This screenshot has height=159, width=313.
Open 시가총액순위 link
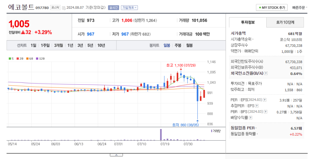pos(241,39)
